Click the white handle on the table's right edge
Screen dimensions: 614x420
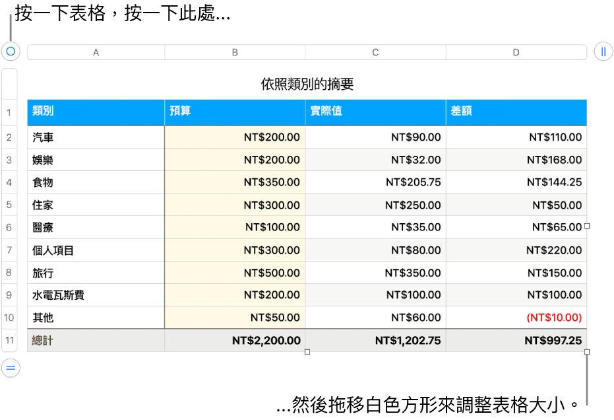(x=586, y=227)
